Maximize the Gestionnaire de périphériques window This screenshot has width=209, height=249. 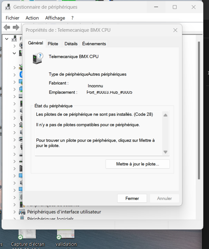(x=175, y=7)
